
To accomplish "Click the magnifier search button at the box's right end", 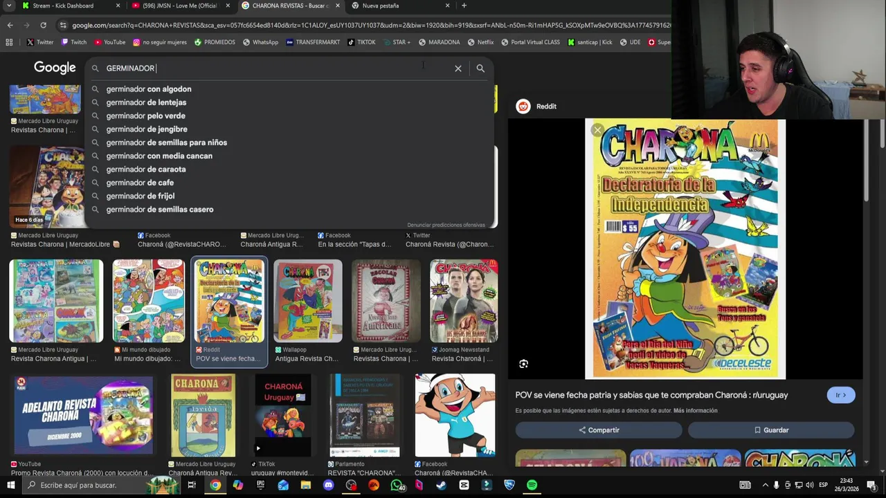I will point(480,68).
